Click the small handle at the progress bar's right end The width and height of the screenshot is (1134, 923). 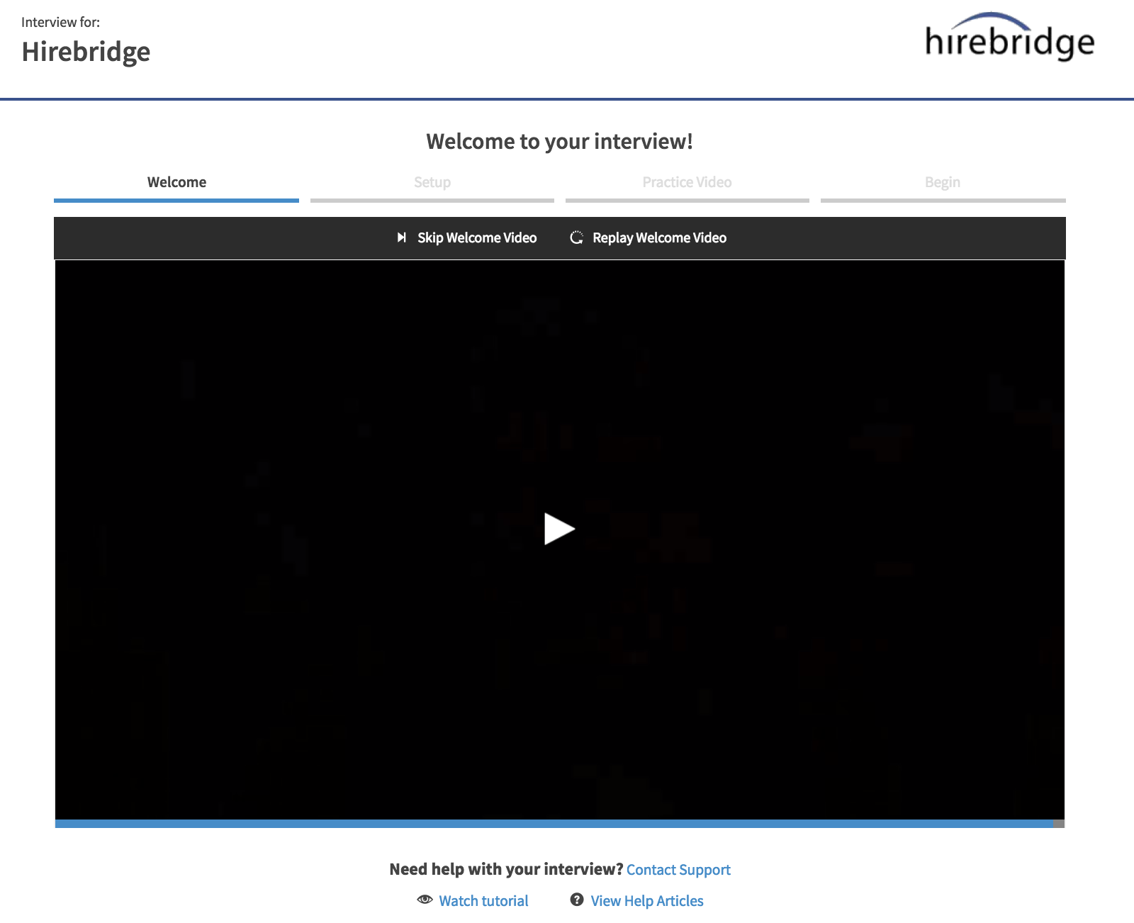[1057, 823]
